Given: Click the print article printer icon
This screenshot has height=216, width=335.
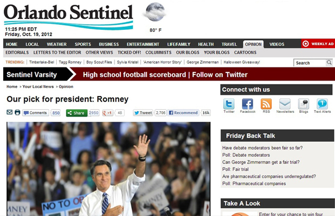Looking at the screenshot, I should [17, 112].
